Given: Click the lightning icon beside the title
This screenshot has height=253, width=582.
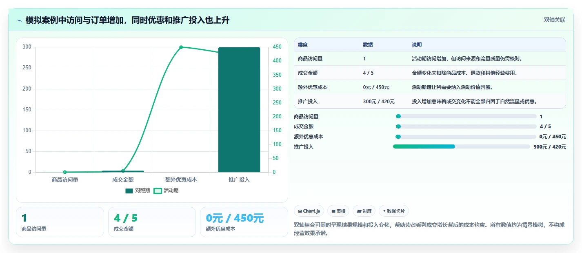Looking at the screenshot, I should (20, 20).
